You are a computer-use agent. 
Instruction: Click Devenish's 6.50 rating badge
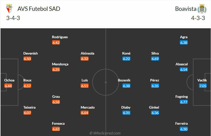tap(27, 59)
